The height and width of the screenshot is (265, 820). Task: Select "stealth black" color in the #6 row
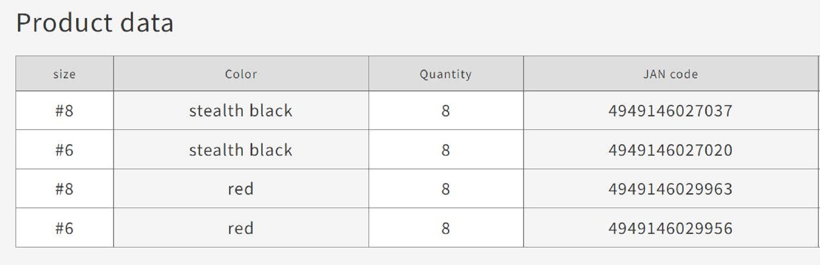click(x=241, y=150)
